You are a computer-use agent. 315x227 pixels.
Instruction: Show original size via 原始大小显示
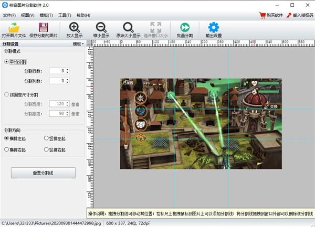pyautogui.click(x=128, y=27)
